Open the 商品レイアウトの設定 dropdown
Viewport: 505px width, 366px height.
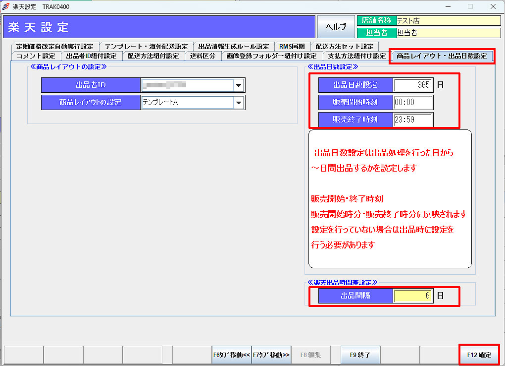(239, 103)
